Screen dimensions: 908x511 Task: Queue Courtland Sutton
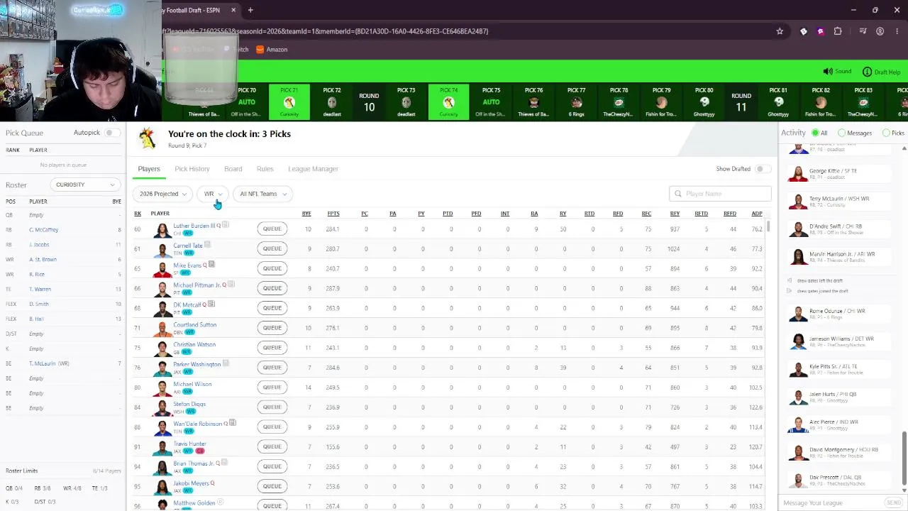click(272, 327)
